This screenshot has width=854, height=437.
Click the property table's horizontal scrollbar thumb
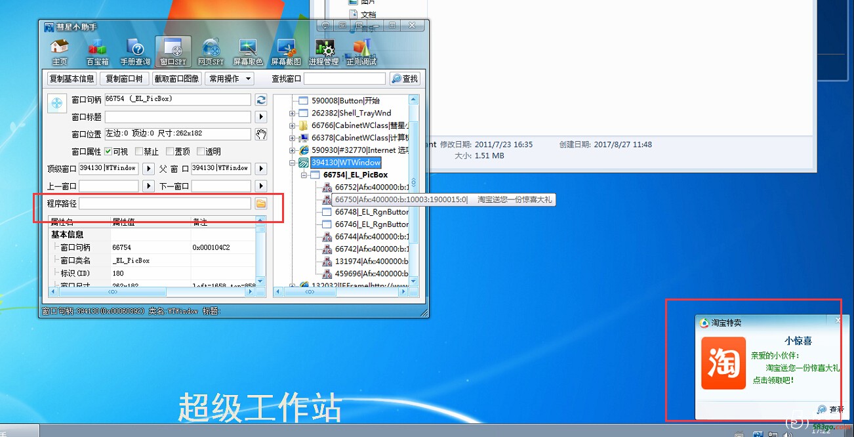click(x=113, y=291)
